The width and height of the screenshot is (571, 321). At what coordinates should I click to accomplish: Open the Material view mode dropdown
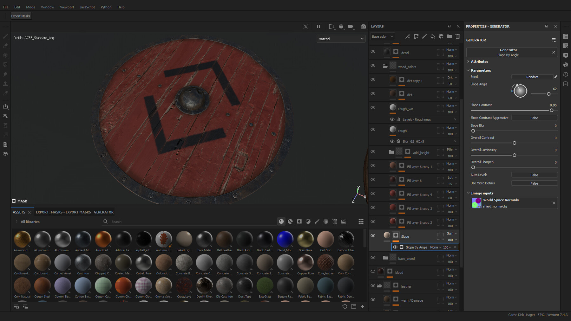pos(341,38)
